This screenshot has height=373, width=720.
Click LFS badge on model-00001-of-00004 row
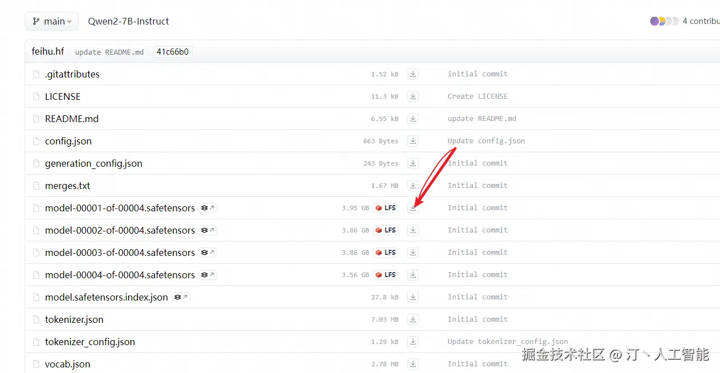coord(385,208)
